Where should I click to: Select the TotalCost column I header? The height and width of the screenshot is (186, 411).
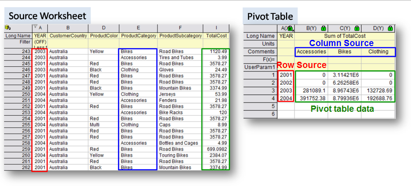tap(215, 28)
